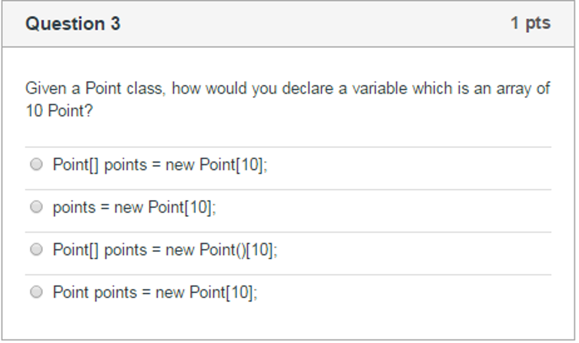The height and width of the screenshot is (343, 579).
Task: Select radio button for "points = new Point[10];"
Action: click(x=36, y=207)
